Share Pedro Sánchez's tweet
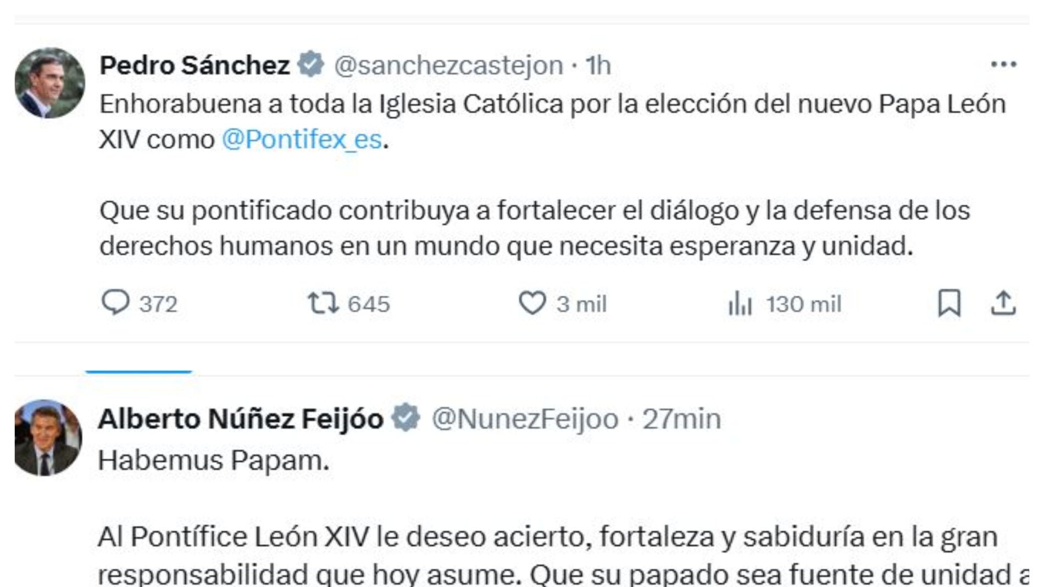1044x587 pixels. (1003, 303)
